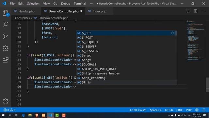The image size is (209, 118).
Task: Click line number 83 in the gutter
Action: 19,55
